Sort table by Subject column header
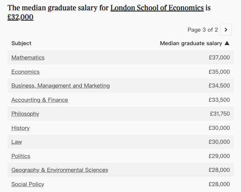The height and width of the screenshot is (192, 241). tap(21, 43)
